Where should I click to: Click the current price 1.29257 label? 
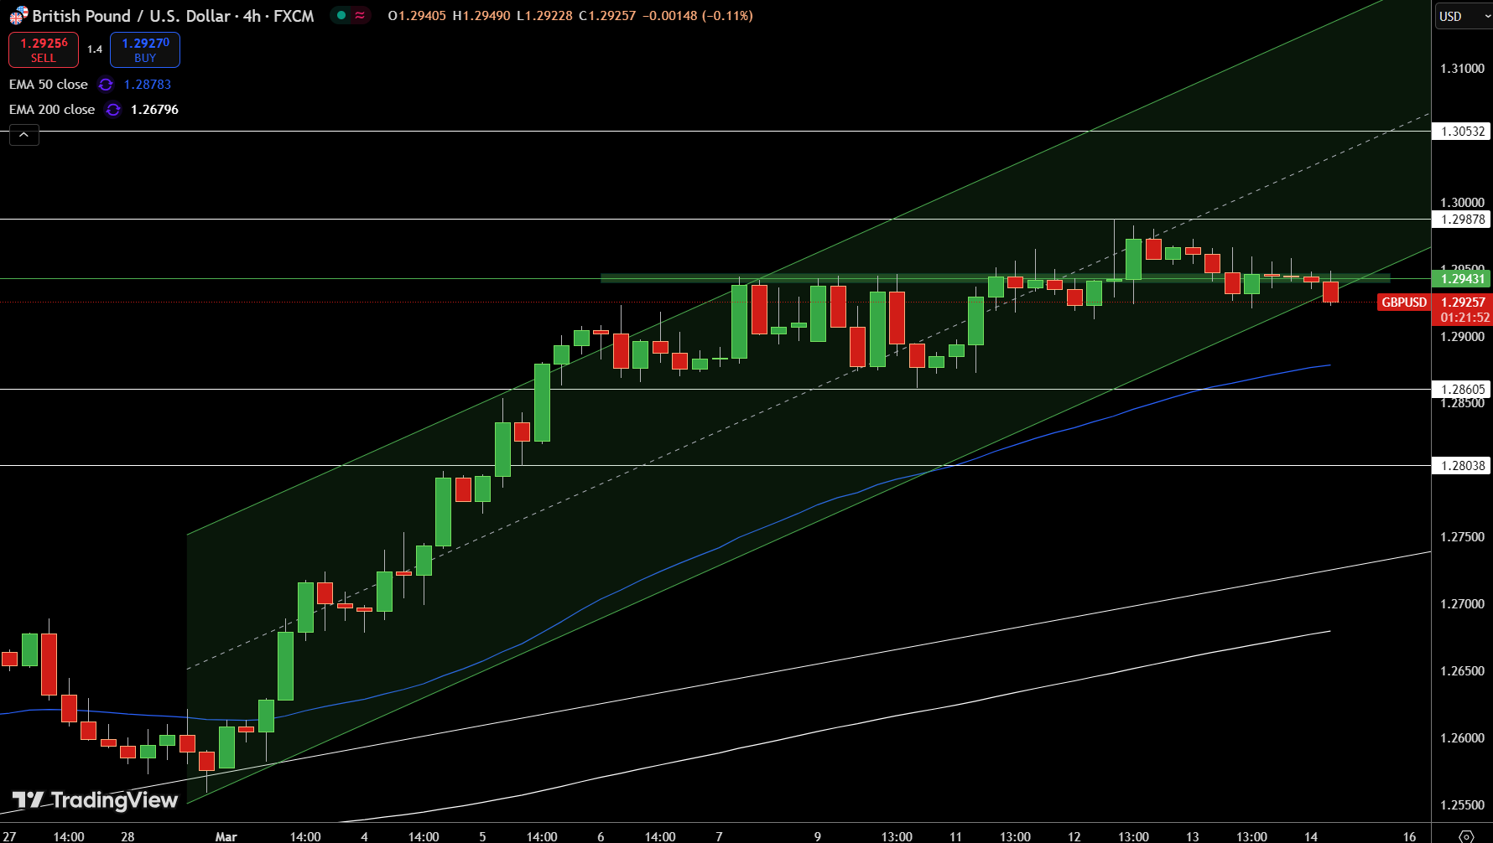1462,303
